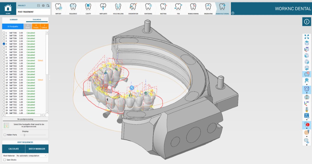Viewport: 312px width, 164px height.
Task: Open the Engraving workflow step
Action: 208,9
